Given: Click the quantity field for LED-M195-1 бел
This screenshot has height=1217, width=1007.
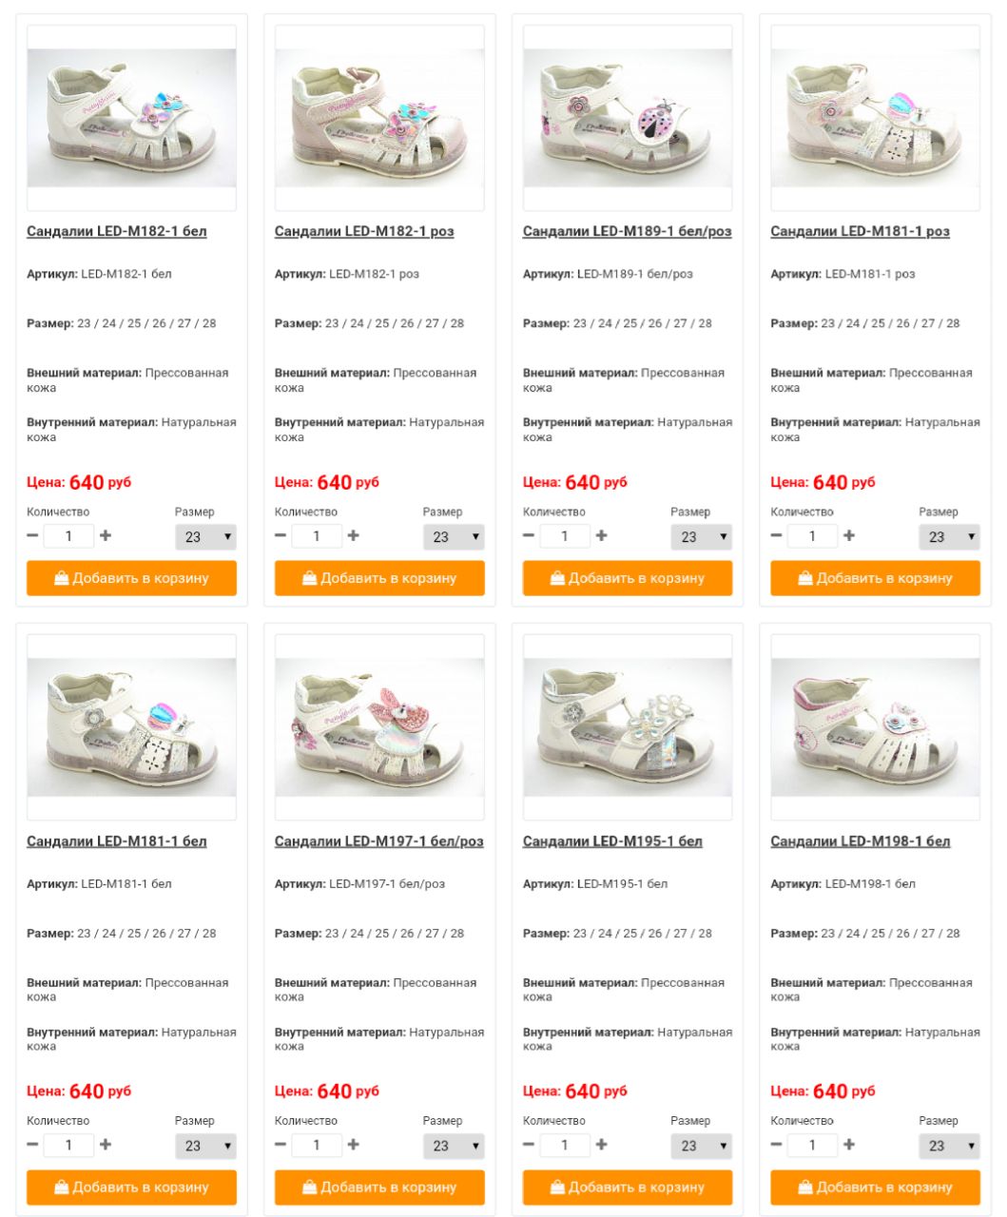Looking at the screenshot, I should (565, 1146).
